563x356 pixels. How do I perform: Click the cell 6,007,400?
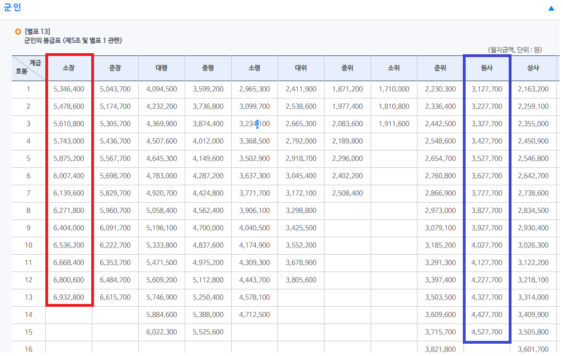tap(69, 176)
